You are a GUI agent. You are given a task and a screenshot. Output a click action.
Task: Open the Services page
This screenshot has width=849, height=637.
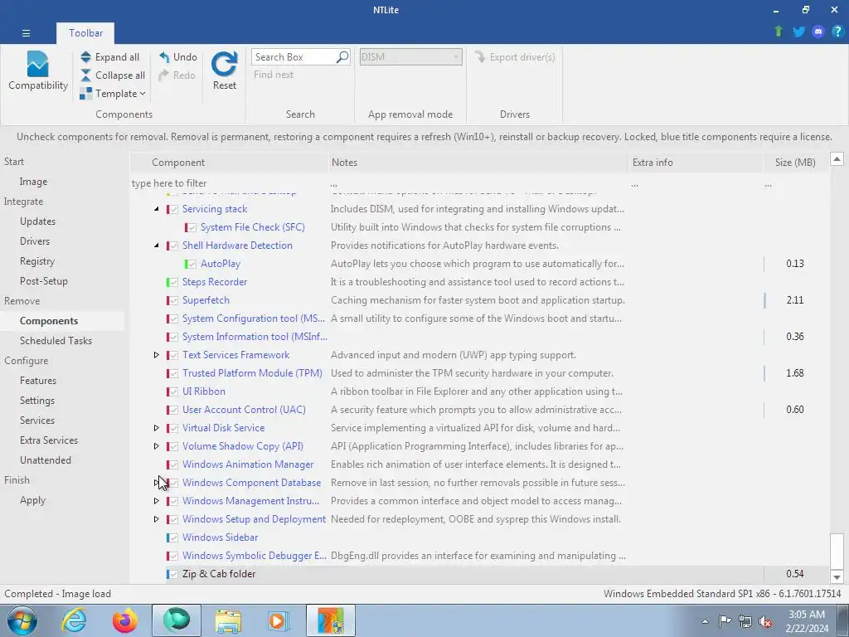36,421
